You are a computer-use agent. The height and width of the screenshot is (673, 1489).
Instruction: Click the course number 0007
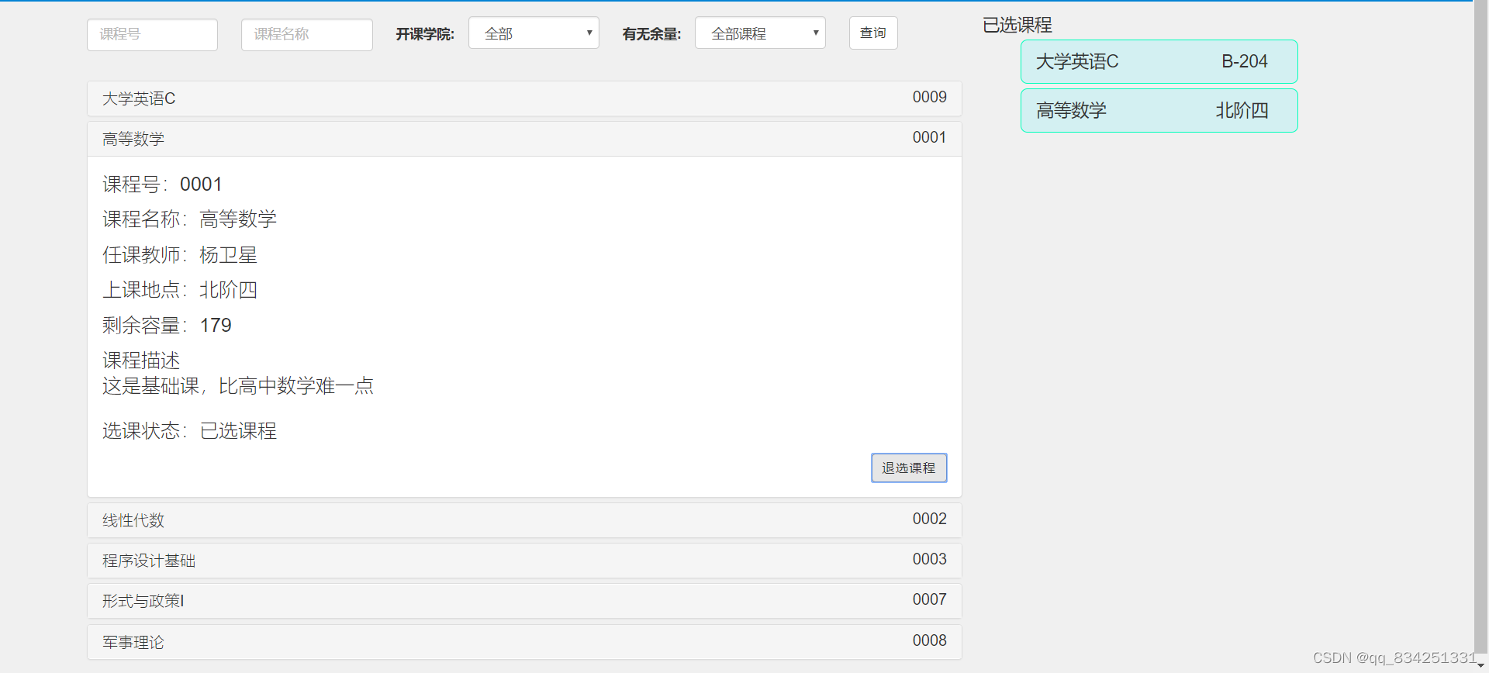click(x=929, y=599)
